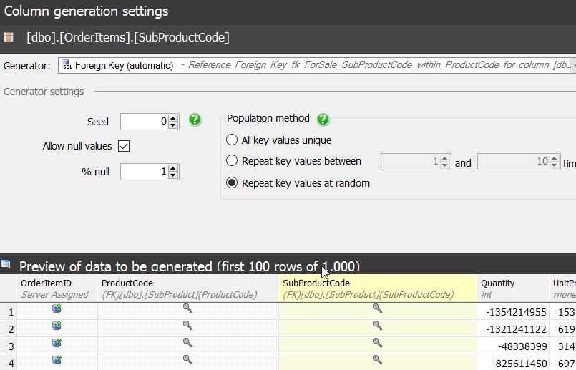The image size is (576, 370).
Task: Click the preview panel icon beside the preview title
Action: point(6,264)
